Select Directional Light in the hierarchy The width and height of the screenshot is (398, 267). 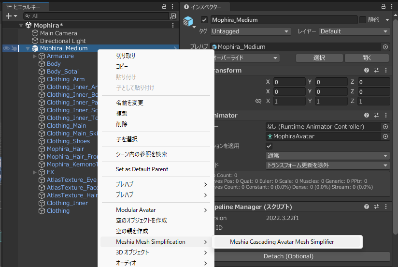(63, 41)
